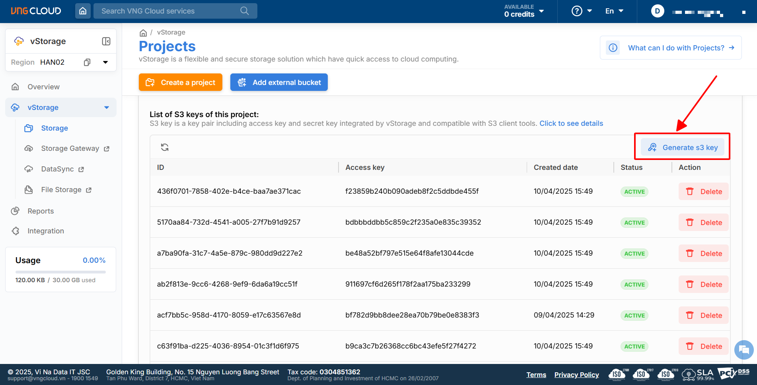
Task: Select Storage Gateway in the sidebar
Action: pyautogui.click(x=70, y=148)
